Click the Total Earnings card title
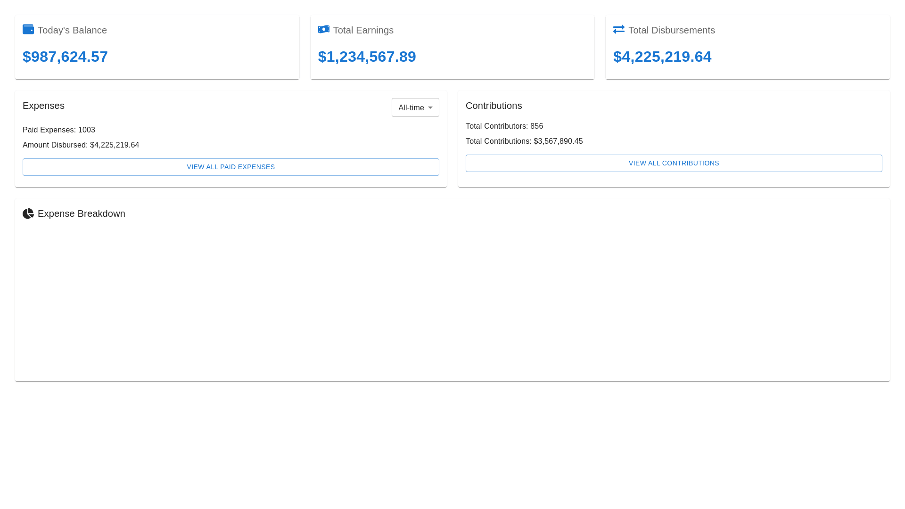This screenshot has height=509, width=905. click(x=363, y=30)
